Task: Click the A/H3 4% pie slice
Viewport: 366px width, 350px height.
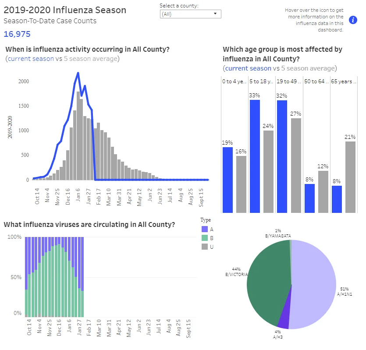Action: point(284,318)
